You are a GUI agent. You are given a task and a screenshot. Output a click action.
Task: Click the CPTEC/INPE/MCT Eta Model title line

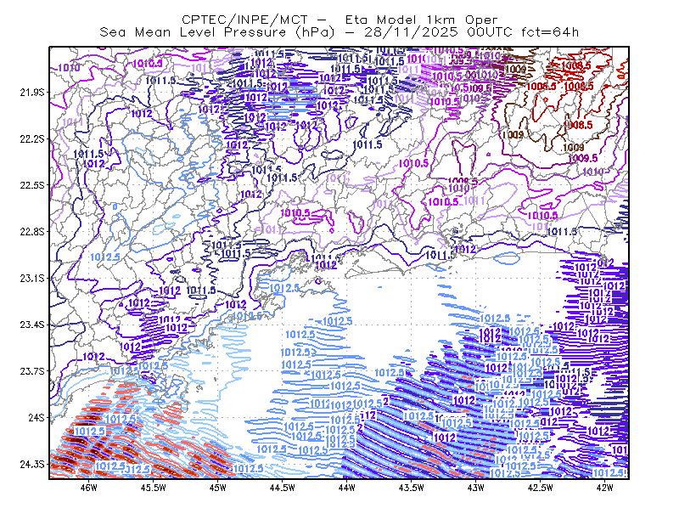(x=339, y=20)
